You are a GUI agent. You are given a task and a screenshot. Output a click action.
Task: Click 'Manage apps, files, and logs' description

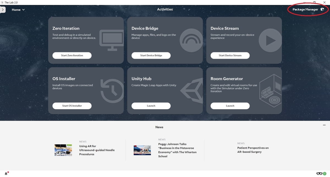point(154,36)
